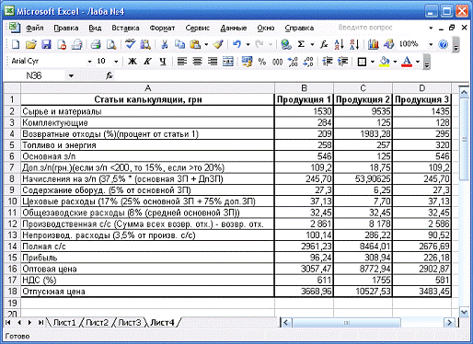Viewport: 473px width, 344px height.
Task: Sort ascending with the A-to-Z icon
Action: [x=340, y=44]
